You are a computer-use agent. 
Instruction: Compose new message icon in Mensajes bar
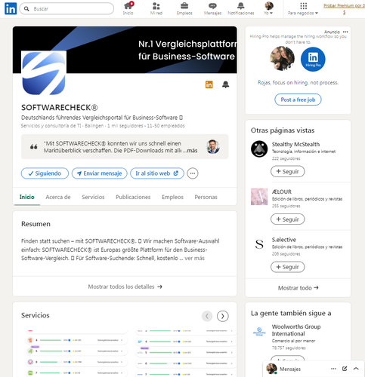345,369
